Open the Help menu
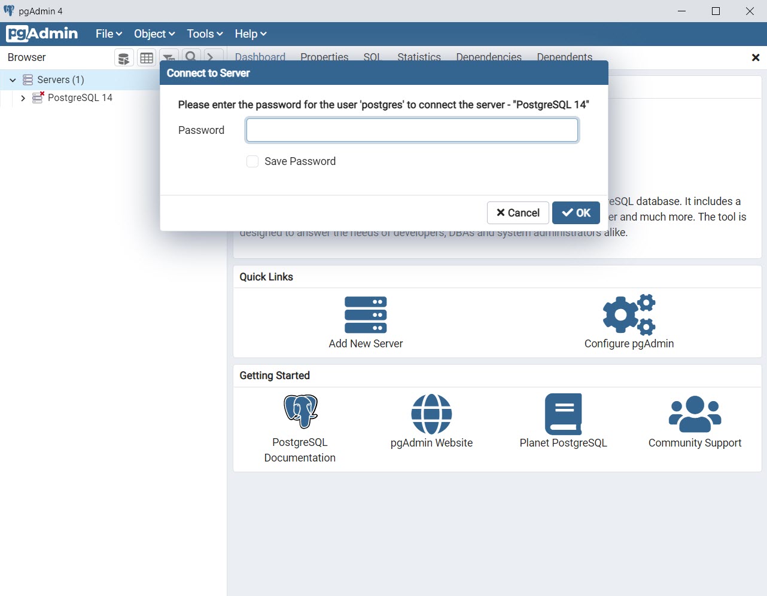This screenshot has height=596, width=767. point(250,34)
